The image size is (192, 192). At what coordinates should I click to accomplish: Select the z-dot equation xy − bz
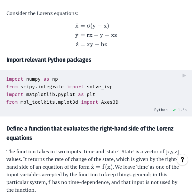click(91, 44)
